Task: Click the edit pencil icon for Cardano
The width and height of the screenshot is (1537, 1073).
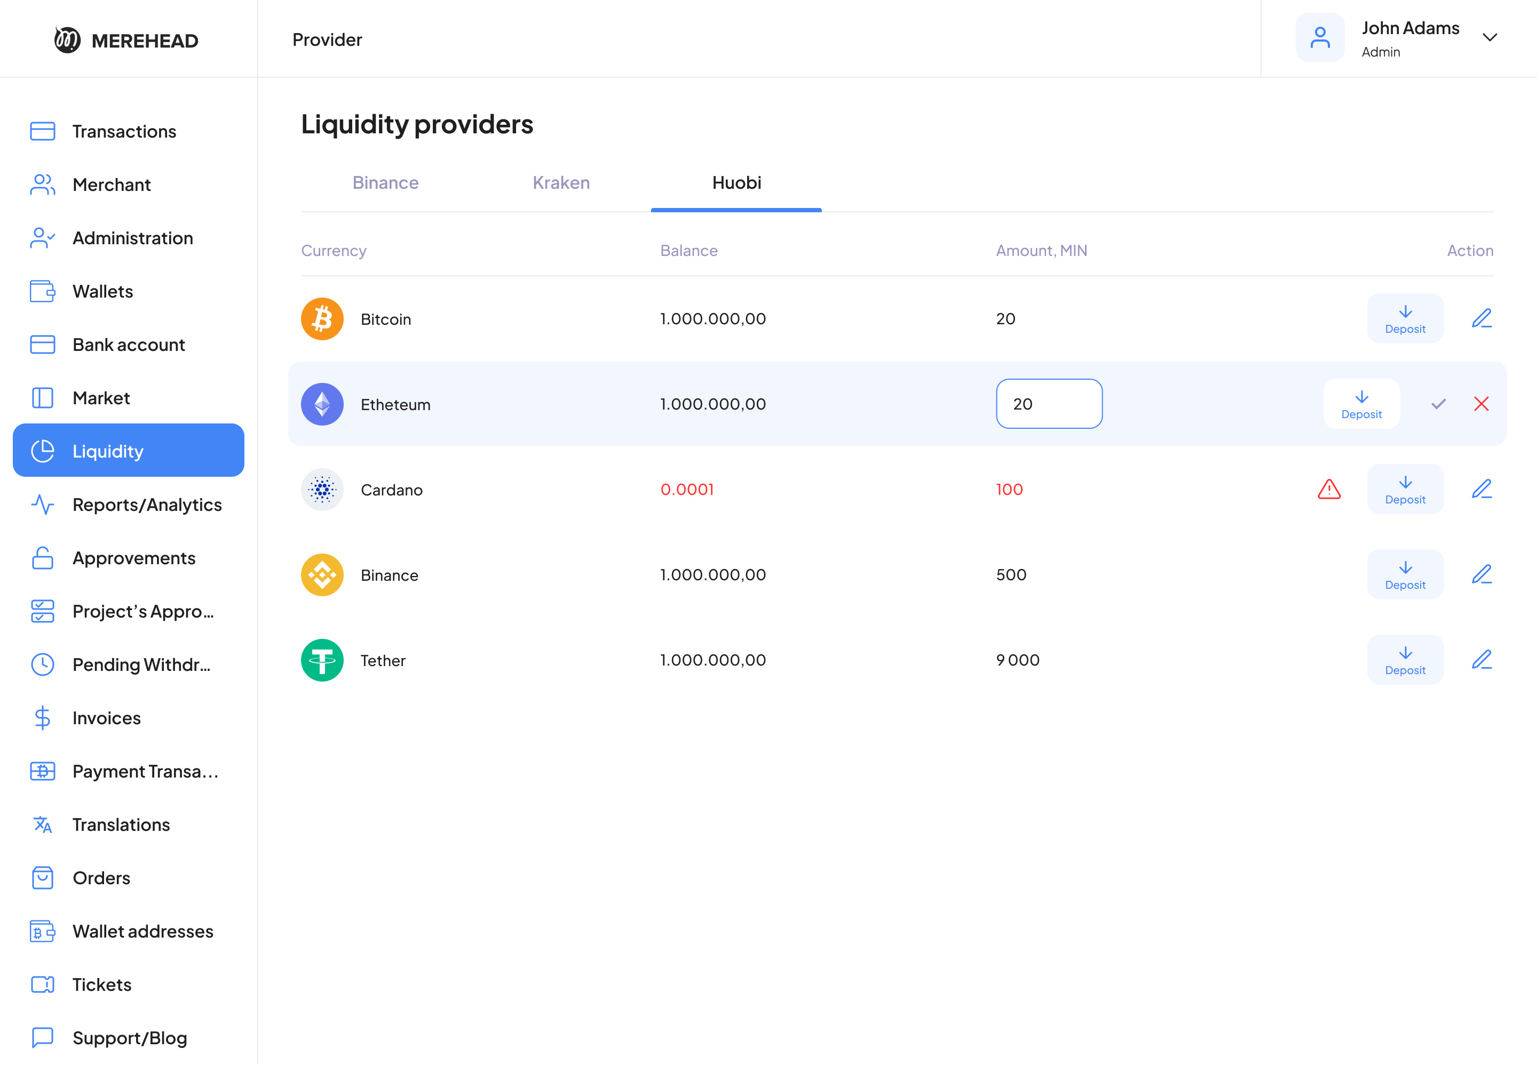Action: click(1481, 489)
